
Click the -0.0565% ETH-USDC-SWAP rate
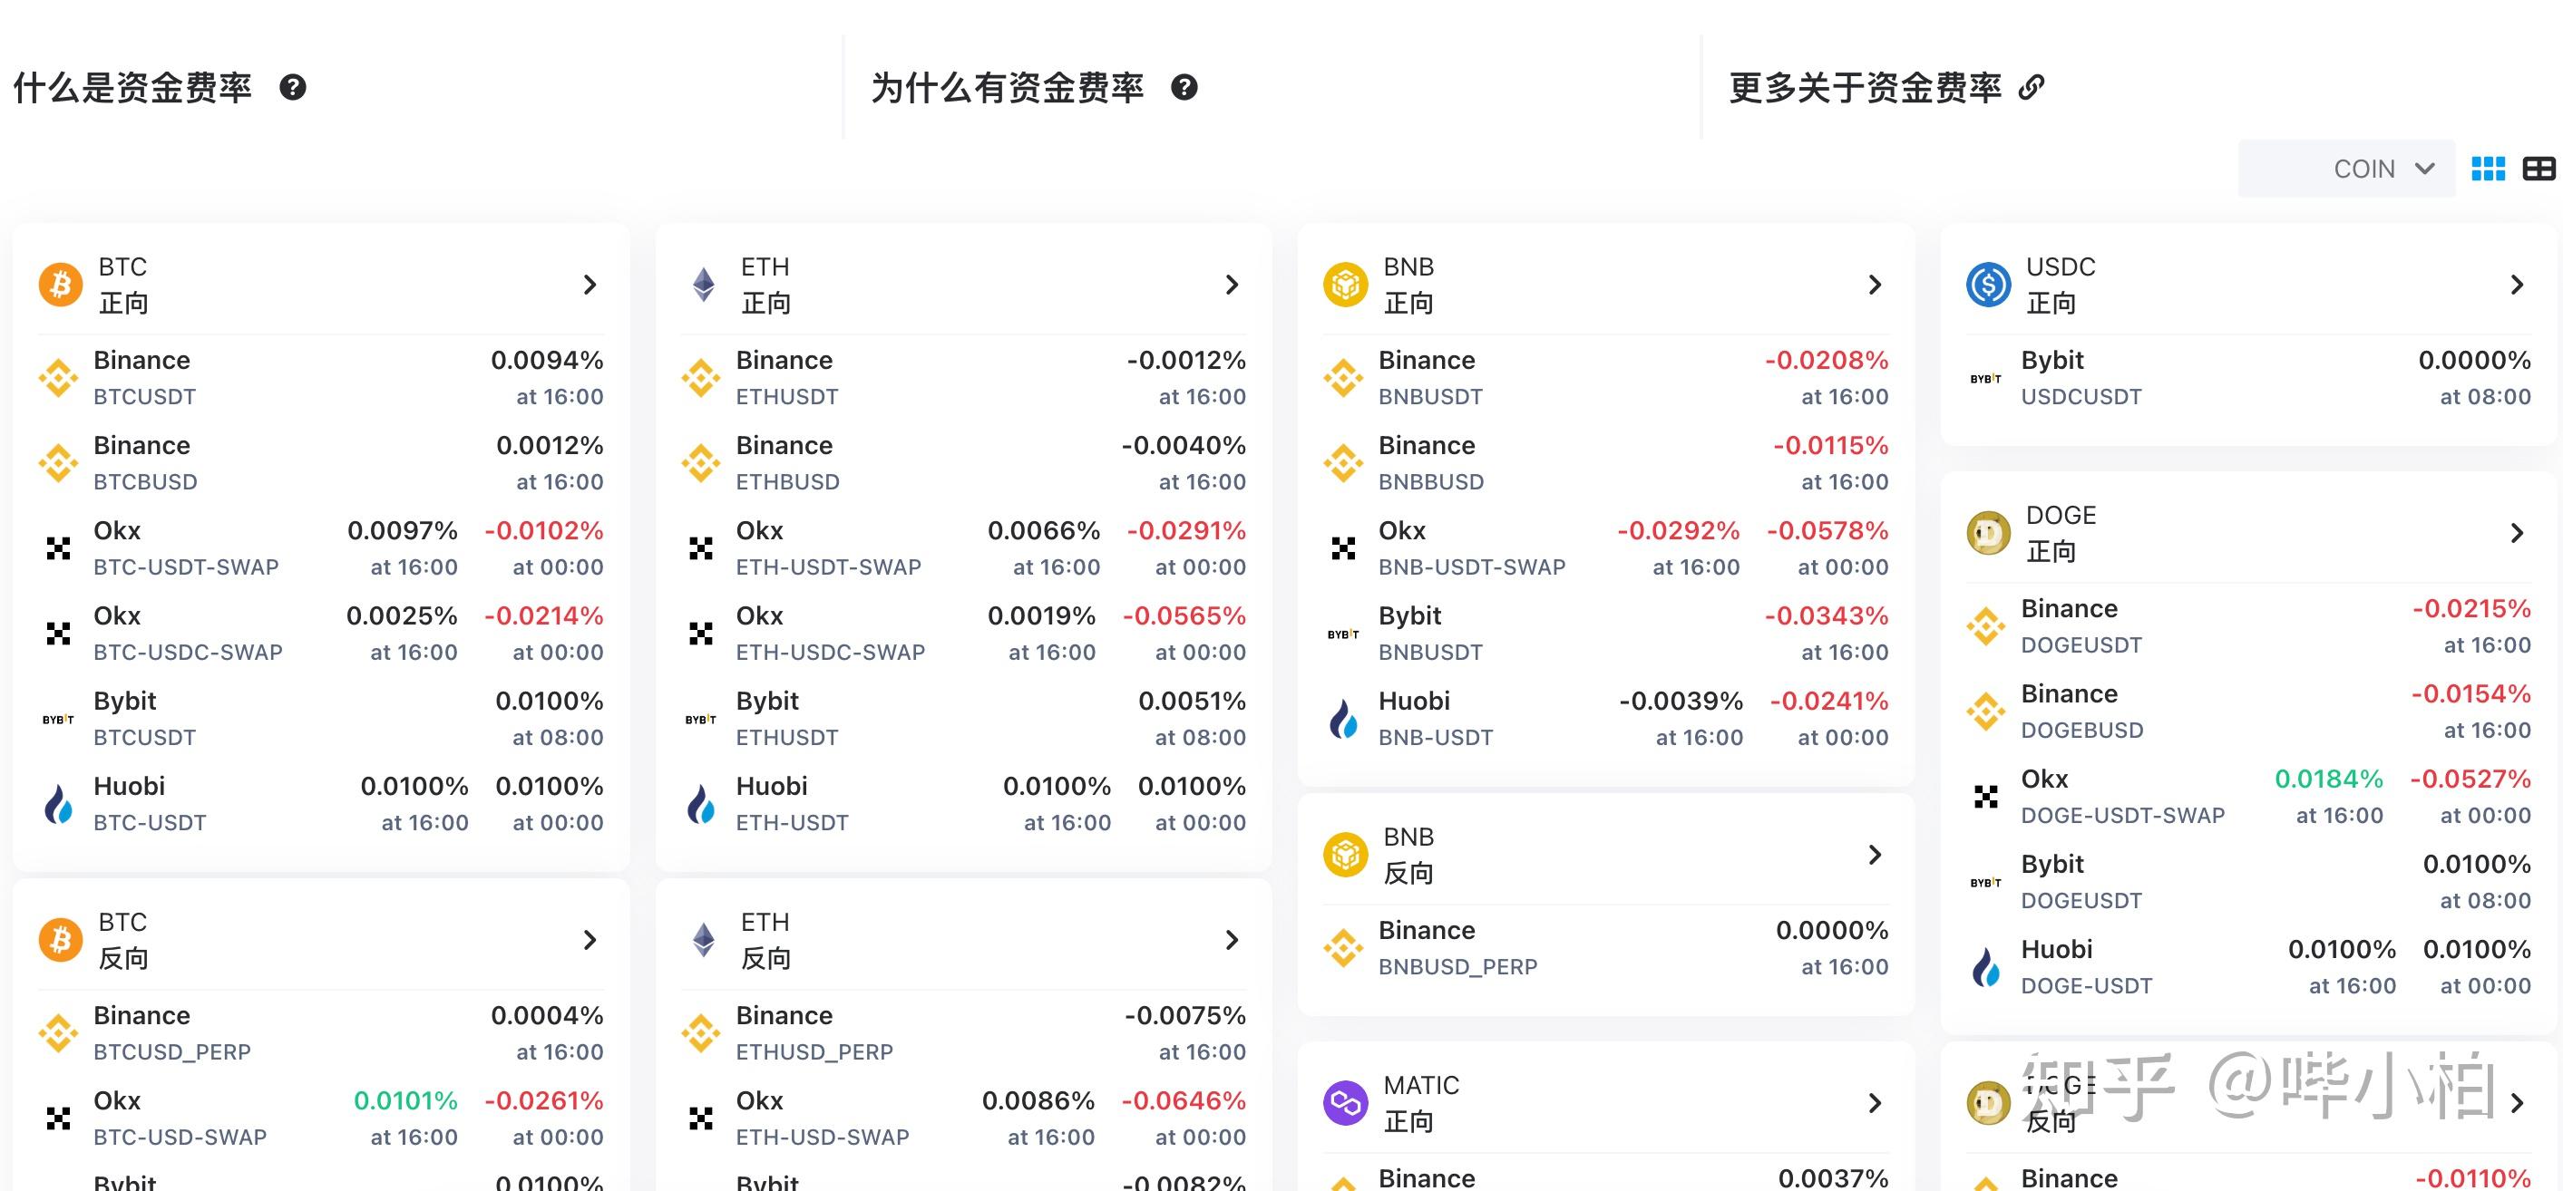1184,615
